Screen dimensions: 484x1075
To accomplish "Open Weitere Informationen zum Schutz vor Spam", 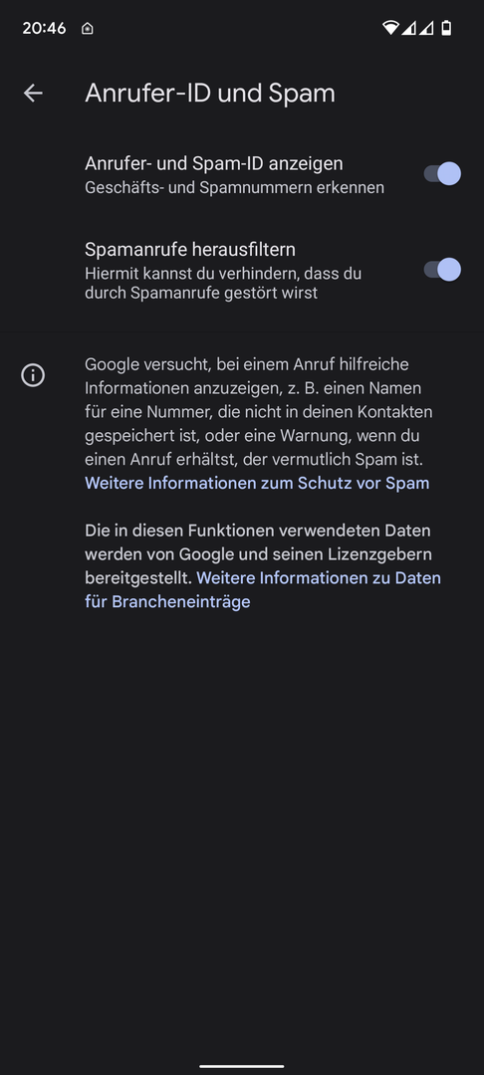I will pyautogui.click(x=257, y=484).
